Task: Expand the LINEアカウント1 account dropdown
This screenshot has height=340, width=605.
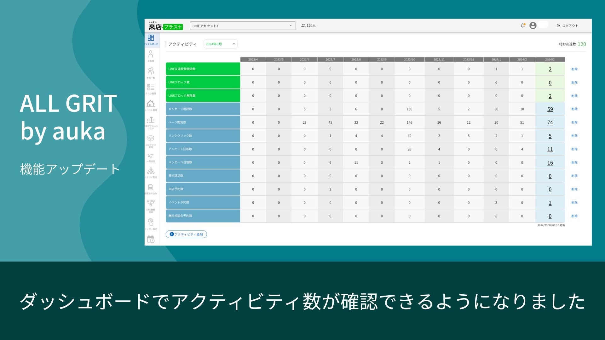Action: [x=243, y=26]
